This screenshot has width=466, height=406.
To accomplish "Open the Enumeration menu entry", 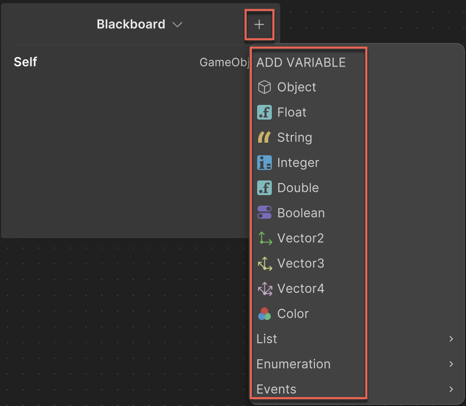I will point(293,364).
